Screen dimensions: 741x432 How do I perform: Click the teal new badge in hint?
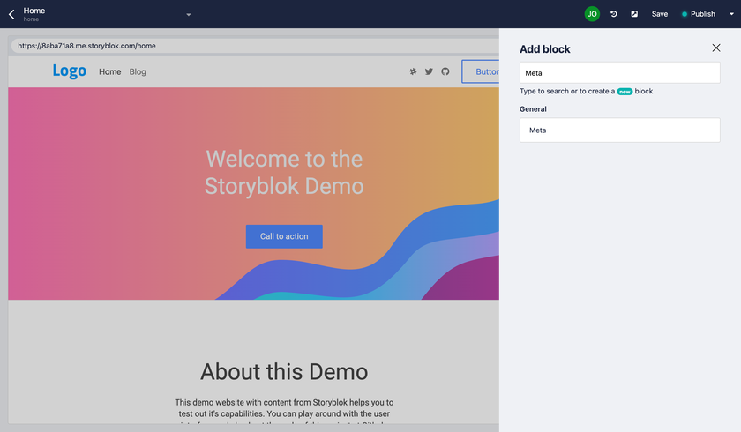pyautogui.click(x=625, y=92)
